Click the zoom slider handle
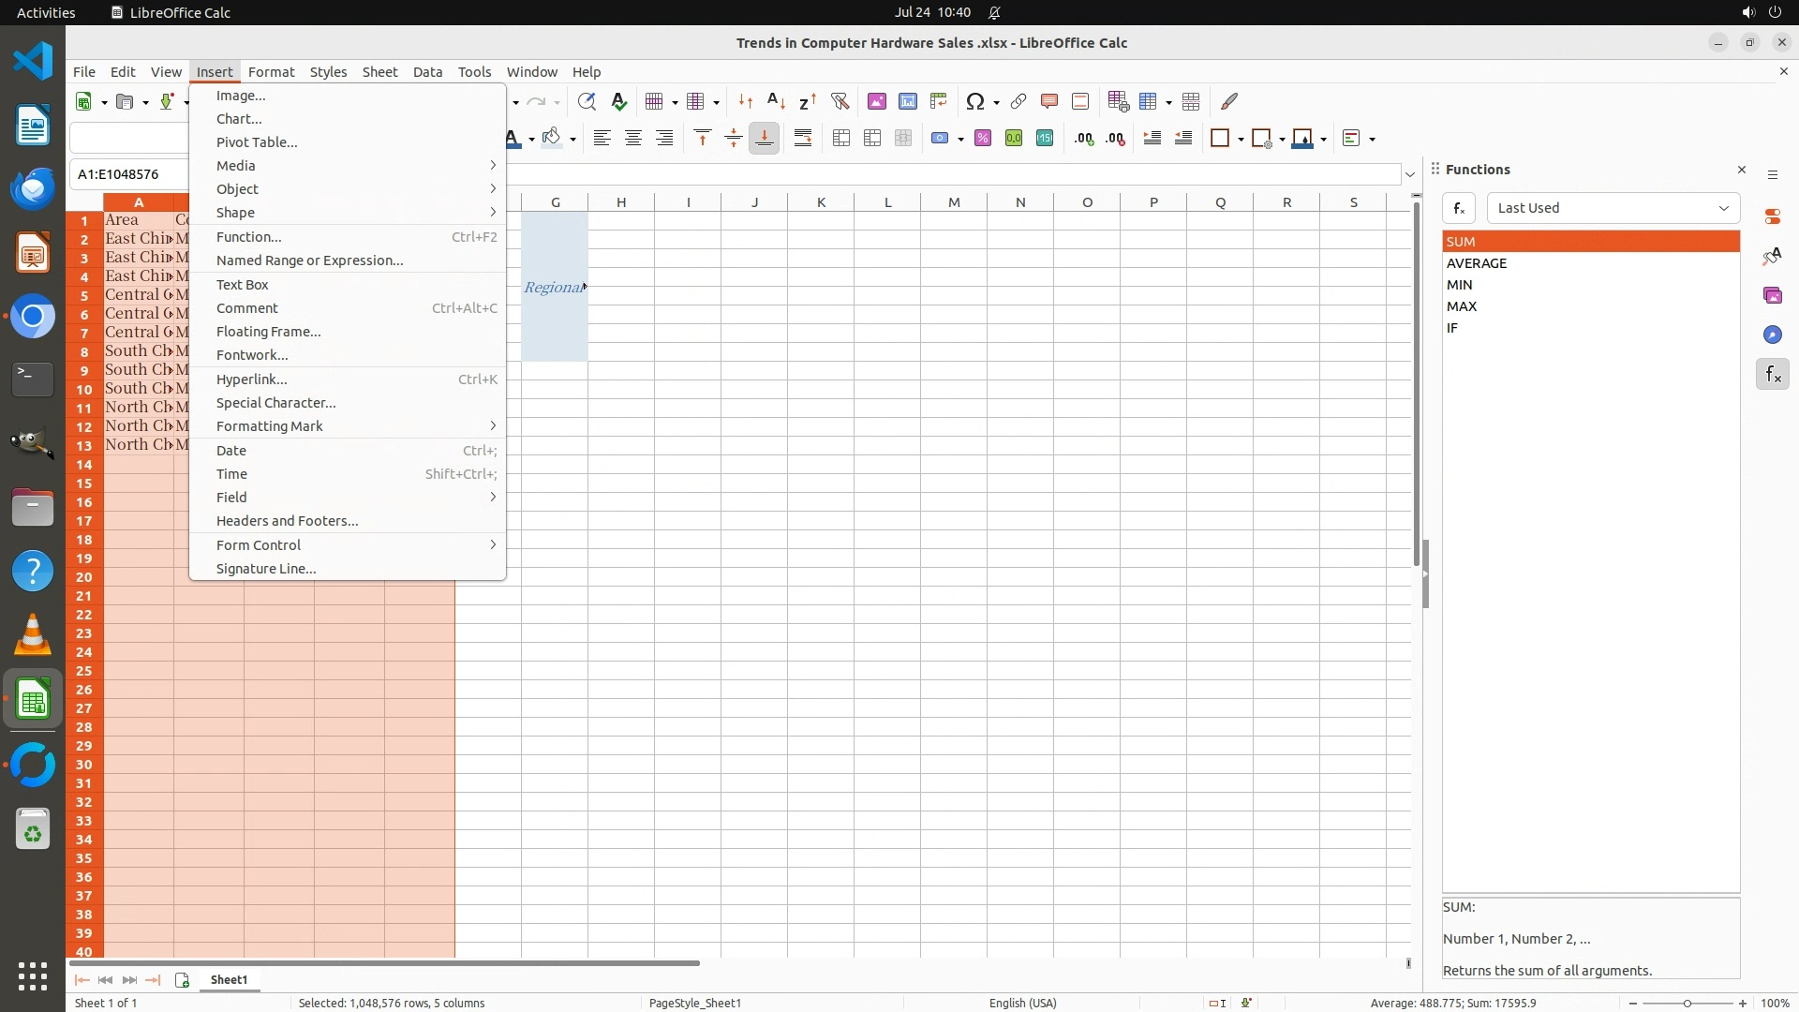Viewport: 1799px width, 1012px height. 1687,1003
